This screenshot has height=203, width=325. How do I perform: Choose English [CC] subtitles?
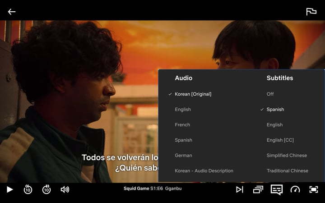pyautogui.click(x=280, y=140)
